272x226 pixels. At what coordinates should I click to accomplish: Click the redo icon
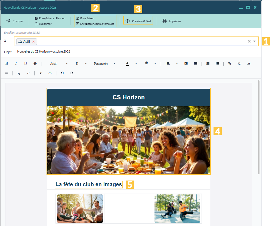pos(72,73)
